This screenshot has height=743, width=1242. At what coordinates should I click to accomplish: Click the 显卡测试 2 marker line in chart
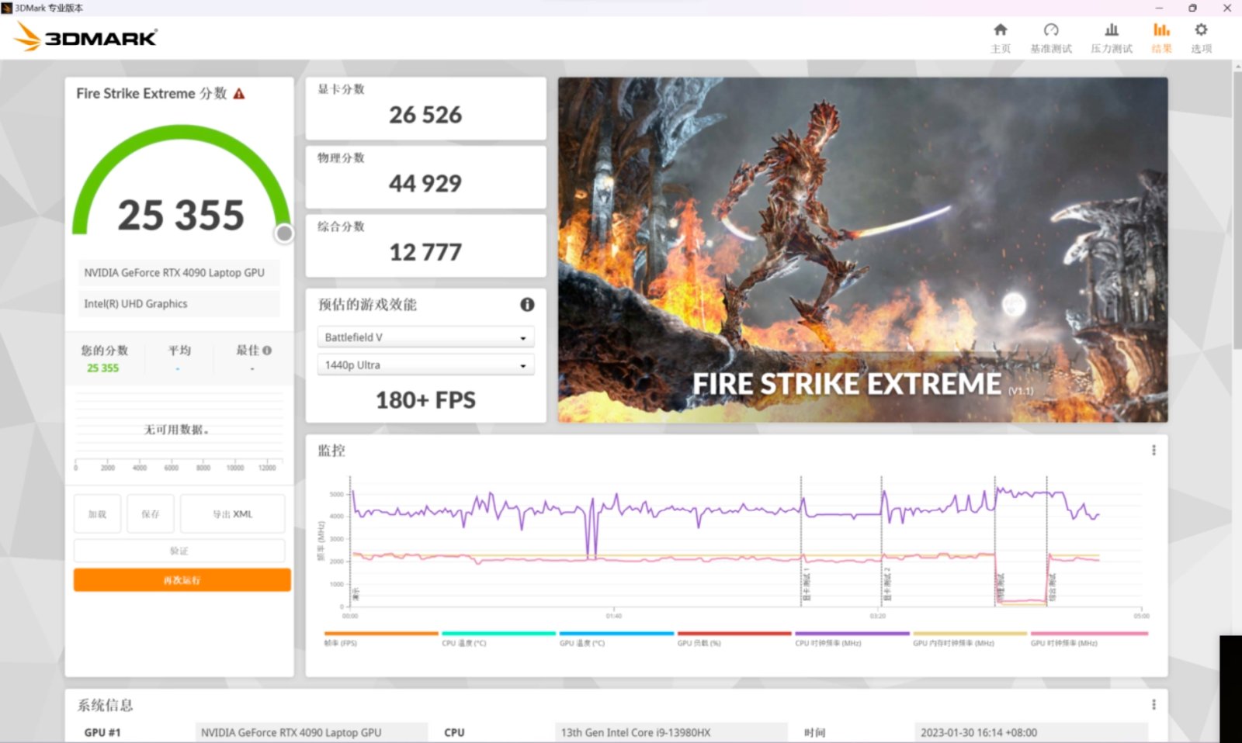pyautogui.click(x=882, y=541)
